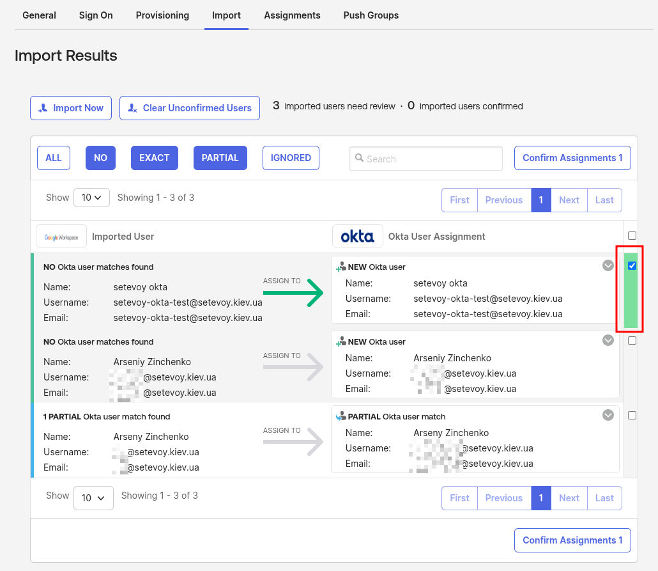658x571 pixels.
Task: Check the Arseniy Zinchenko row checkbox
Action: pyautogui.click(x=632, y=341)
